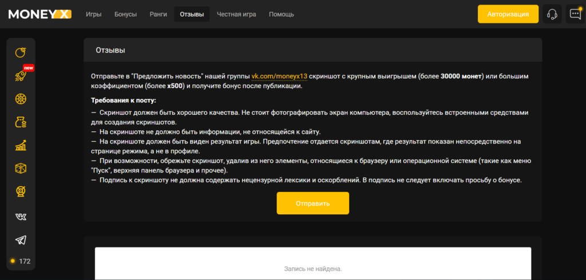Screen dimensions: 586x280
Task: Click the Запись не найдена message
Action: (x=313, y=269)
